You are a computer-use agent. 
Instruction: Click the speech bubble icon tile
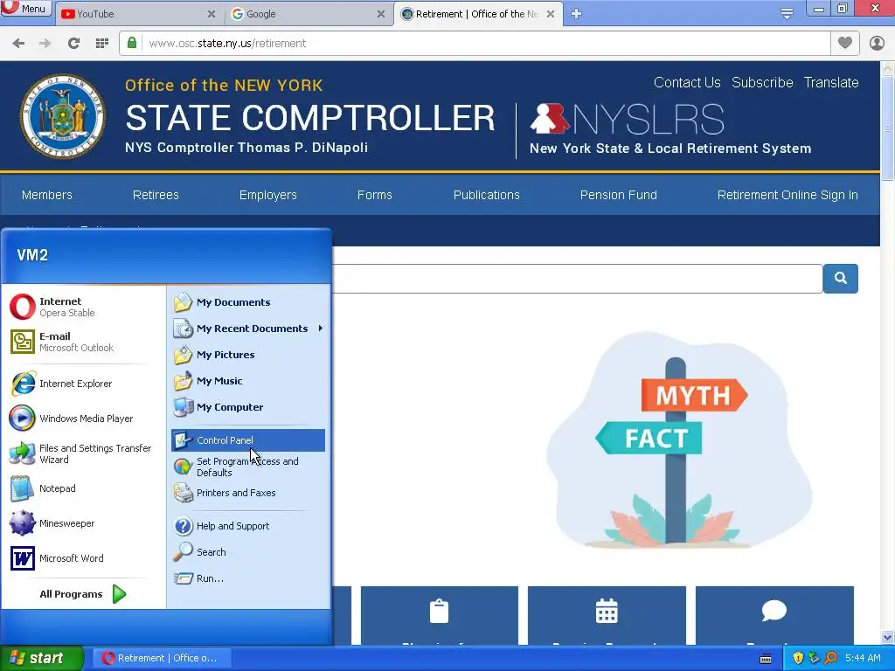(x=774, y=615)
